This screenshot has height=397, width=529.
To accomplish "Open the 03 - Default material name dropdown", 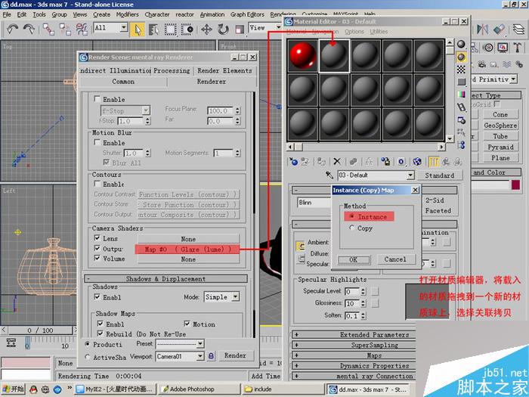I will coord(376,175).
